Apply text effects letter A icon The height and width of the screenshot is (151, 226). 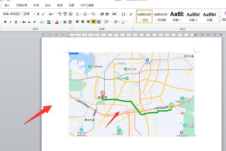tap(42, 22)
